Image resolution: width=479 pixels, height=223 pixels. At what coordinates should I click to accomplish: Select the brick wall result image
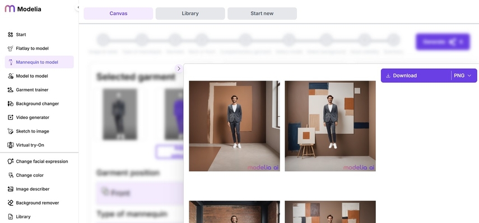tap(234, 212)
